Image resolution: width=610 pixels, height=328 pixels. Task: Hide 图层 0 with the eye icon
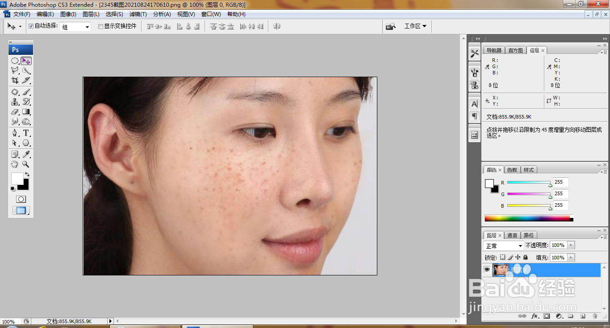[487, 270]
